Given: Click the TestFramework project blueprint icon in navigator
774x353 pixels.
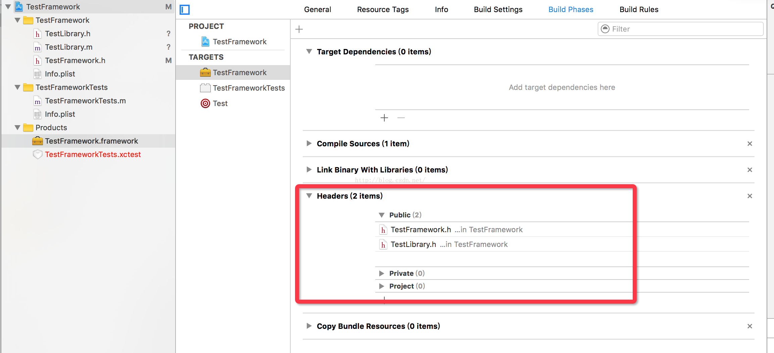Looking at the screenshot, I should tap(19, 6).
